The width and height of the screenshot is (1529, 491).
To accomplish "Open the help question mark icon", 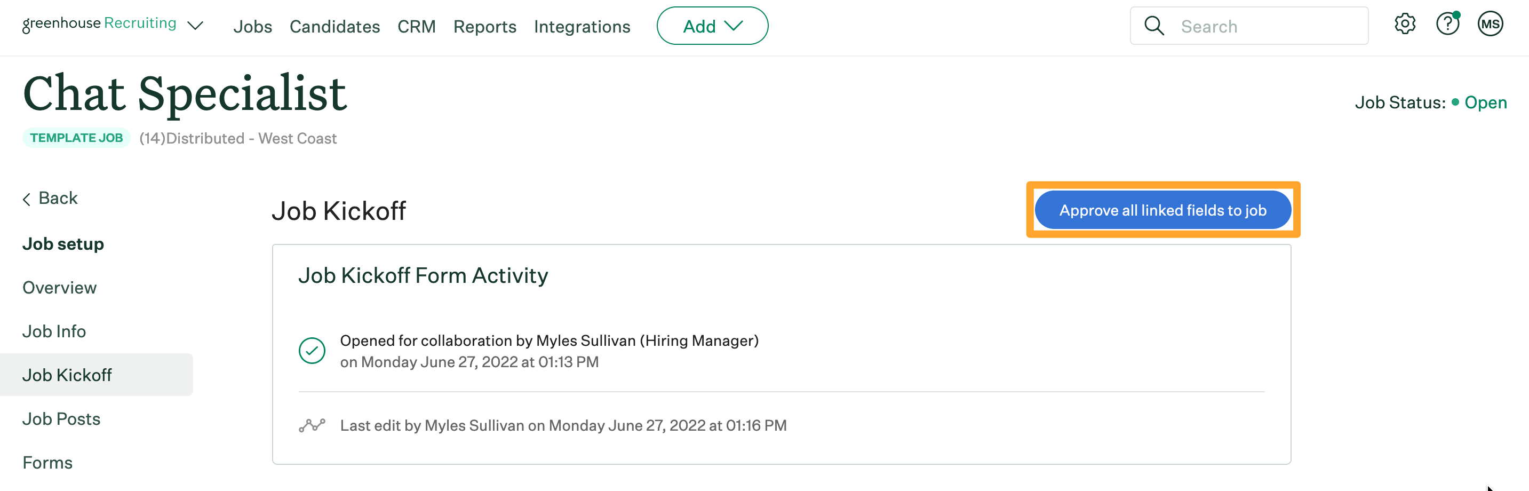I will coord(1448,25).
